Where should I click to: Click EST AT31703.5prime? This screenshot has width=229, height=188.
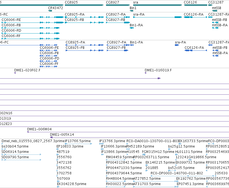click(x=147, y=184)
